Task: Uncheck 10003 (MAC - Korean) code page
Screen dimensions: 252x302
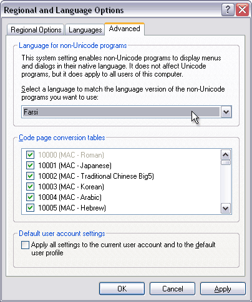Action: pyautogui.click(x=30, y=187)
